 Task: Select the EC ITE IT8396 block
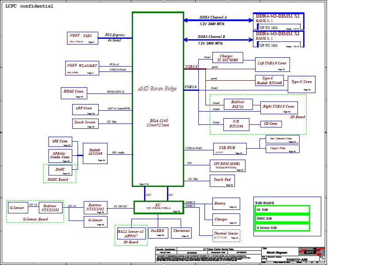pos(158,206)
